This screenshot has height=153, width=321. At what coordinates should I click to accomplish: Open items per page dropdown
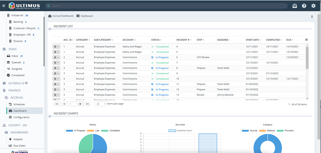tap(101, 104)
